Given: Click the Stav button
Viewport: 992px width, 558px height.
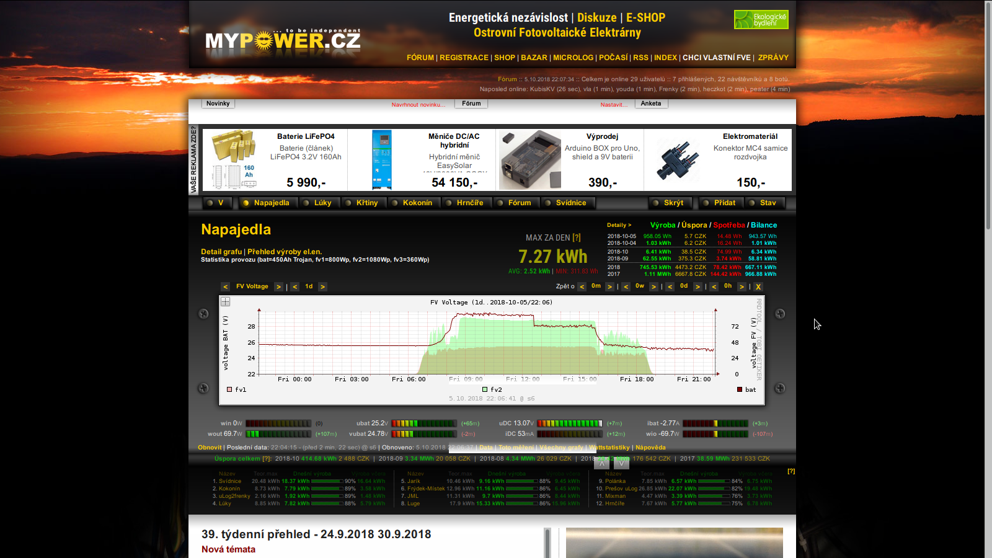Looking at the screenshot, I should point(764,203).
